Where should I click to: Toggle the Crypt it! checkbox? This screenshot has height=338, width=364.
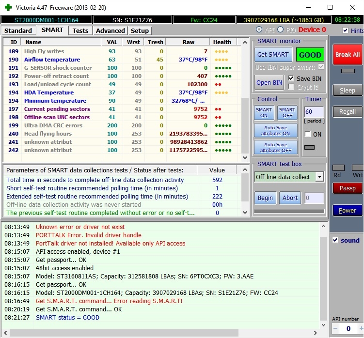tap(291, 87)
